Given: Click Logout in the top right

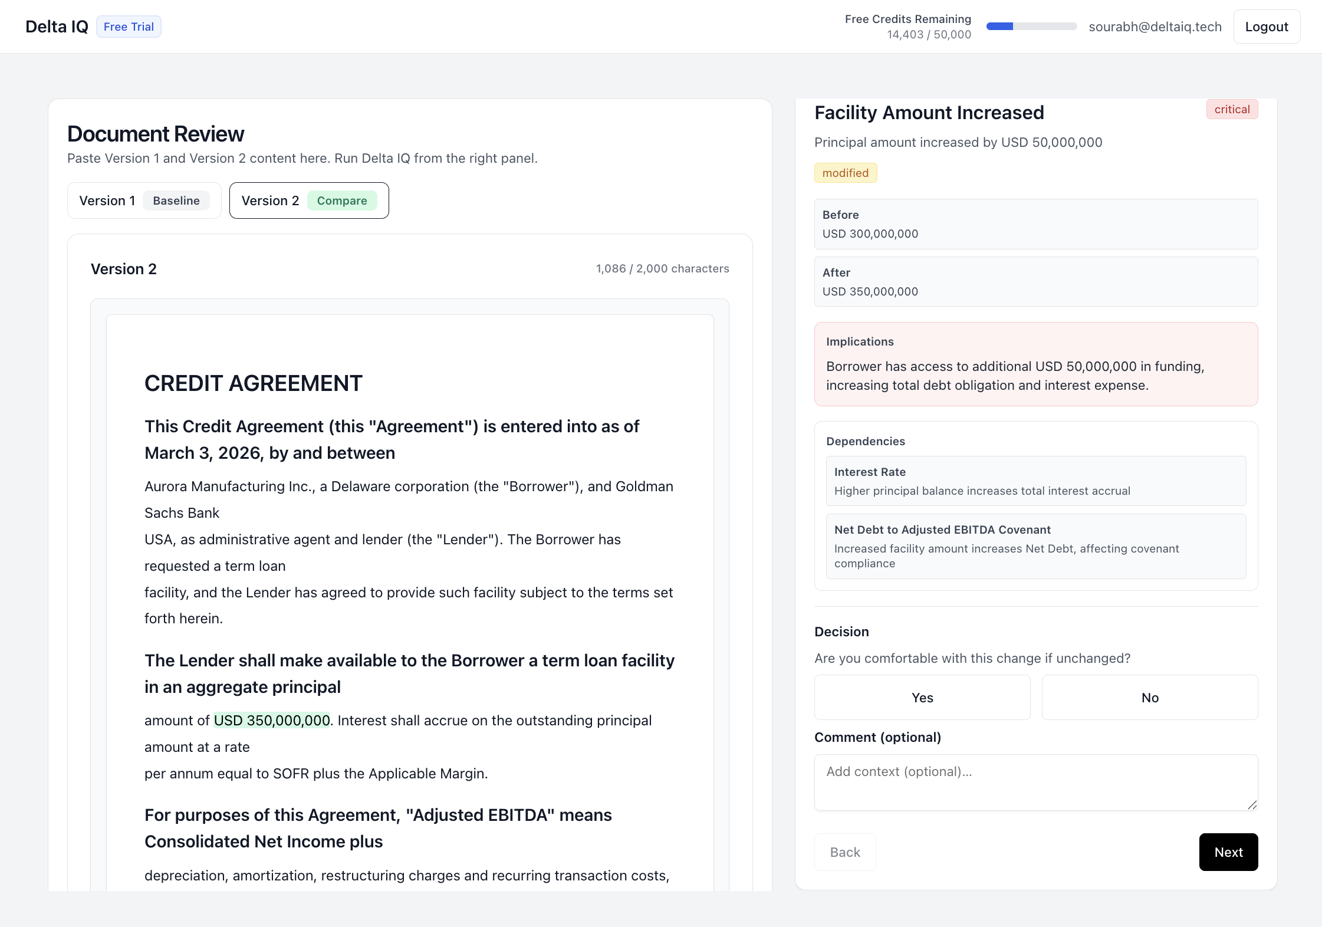Looking at the screenshot, I should (1266, 26).
